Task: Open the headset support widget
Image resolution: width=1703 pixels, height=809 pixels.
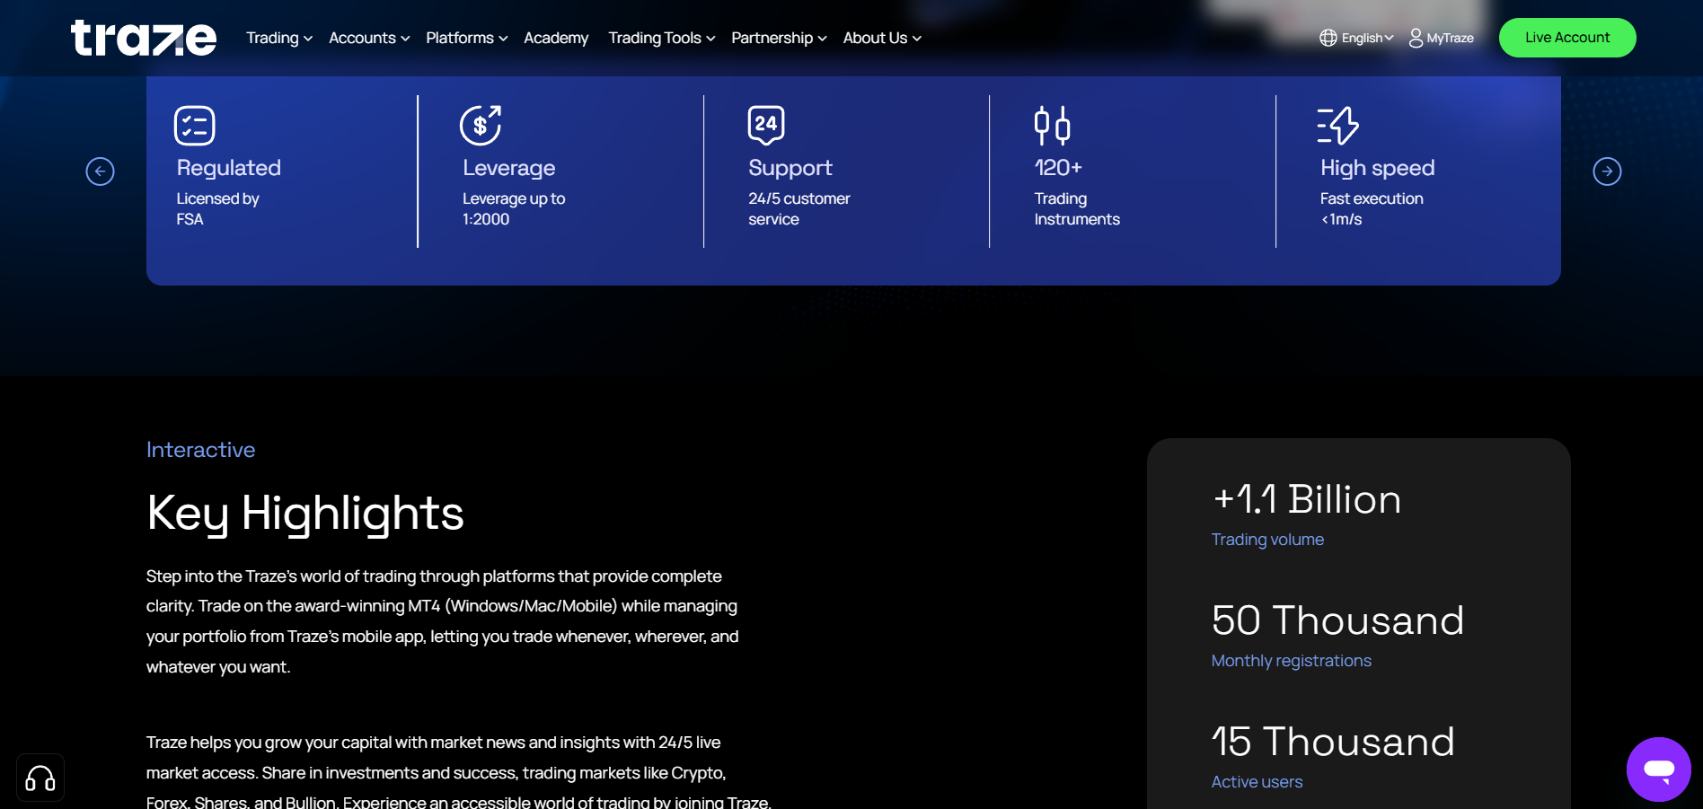Action: pos(40,778)
